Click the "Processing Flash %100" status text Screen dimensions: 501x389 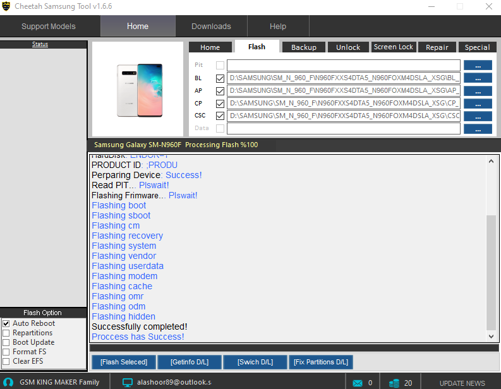(221, 145)
